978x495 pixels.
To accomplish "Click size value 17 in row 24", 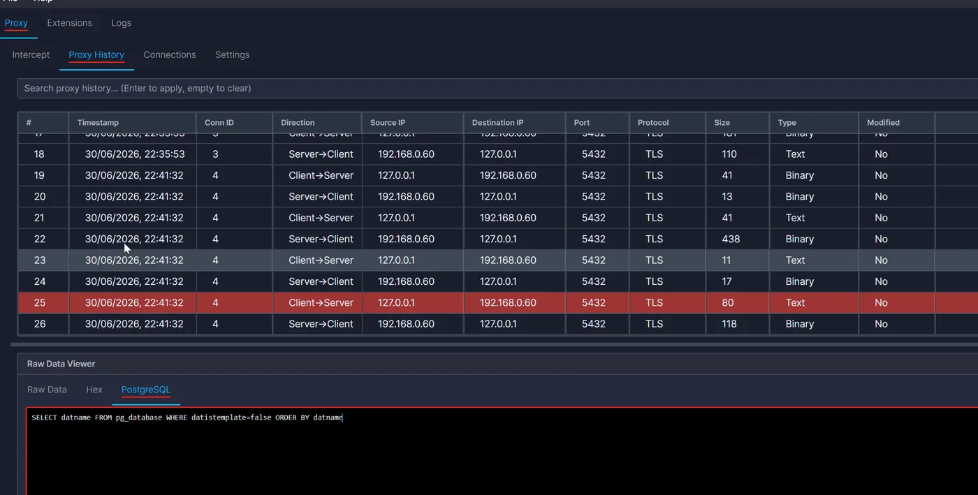I will point(727,281).
